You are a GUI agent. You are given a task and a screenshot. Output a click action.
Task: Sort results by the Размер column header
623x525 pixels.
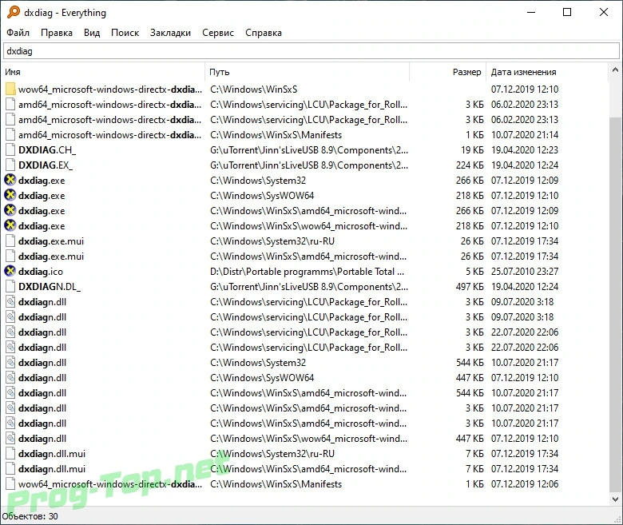click(448, 72)
